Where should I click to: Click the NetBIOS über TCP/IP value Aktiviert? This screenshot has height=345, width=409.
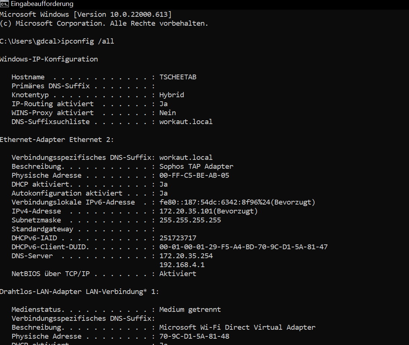click(178, 274)
